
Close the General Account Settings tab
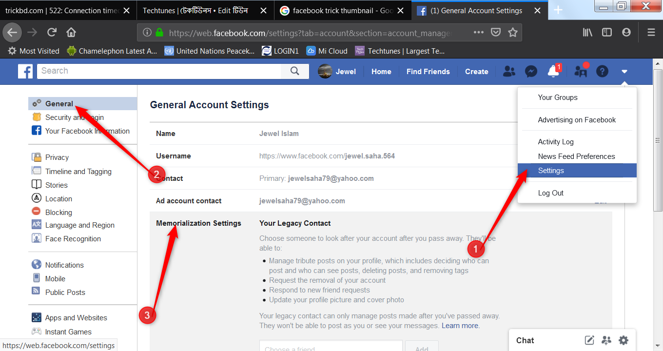pyautogui.click(x=538, y=11)
